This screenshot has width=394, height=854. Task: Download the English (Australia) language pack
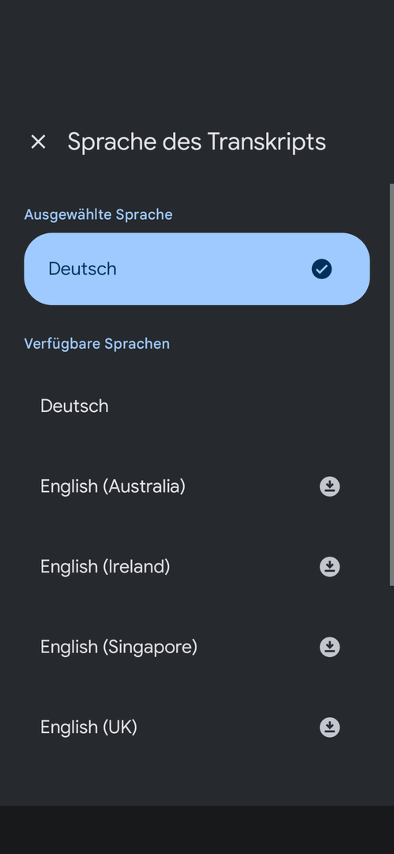point(329,486)
